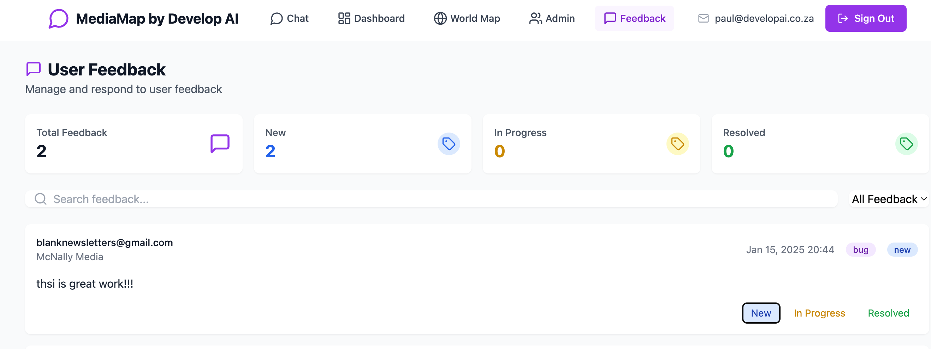Click the Resolved count value 0
This screenshot has height=349, width=931.
tap(728, 151)
